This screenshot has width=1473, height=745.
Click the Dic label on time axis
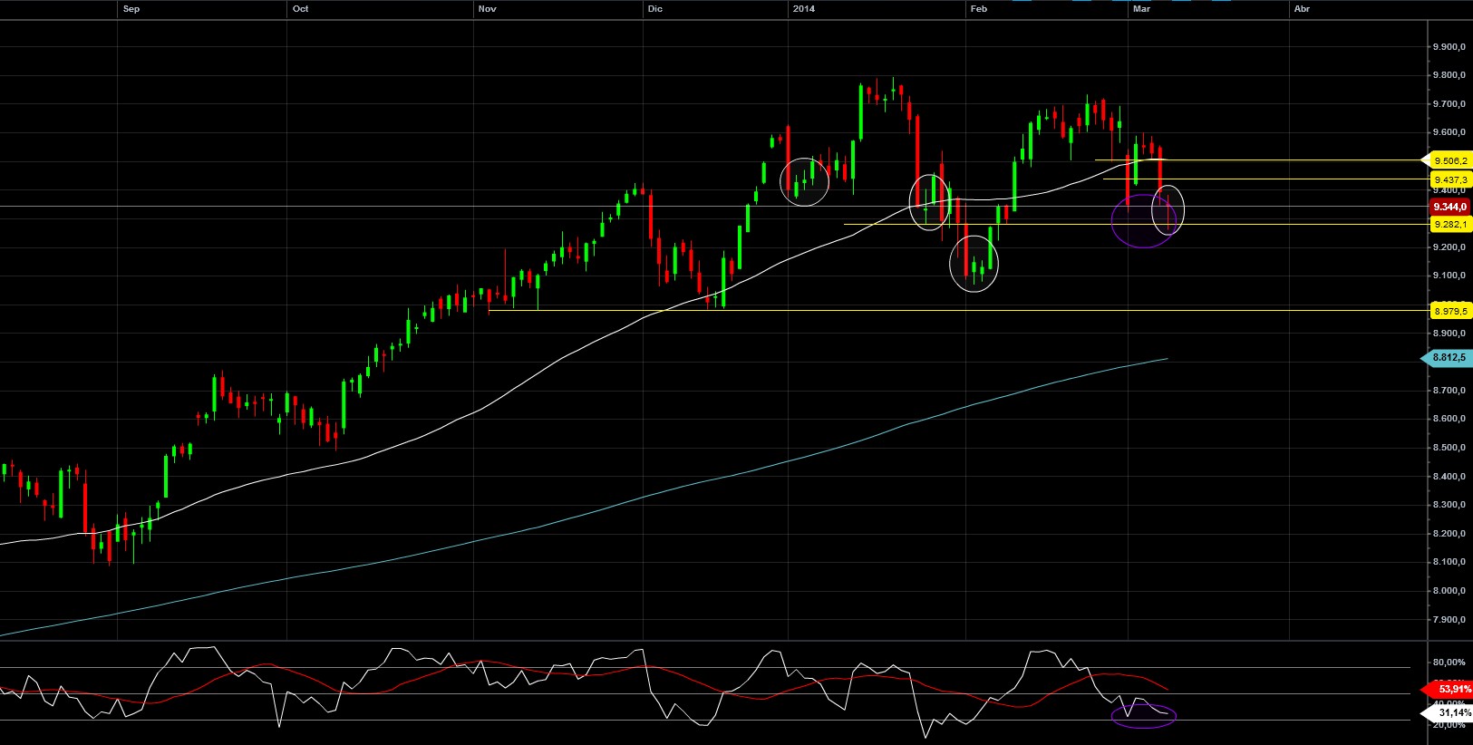[655, 9]
